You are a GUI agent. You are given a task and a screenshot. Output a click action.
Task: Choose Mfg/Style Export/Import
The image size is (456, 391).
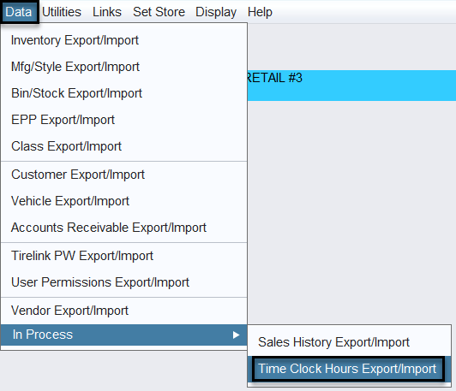[x=124, y=67]
